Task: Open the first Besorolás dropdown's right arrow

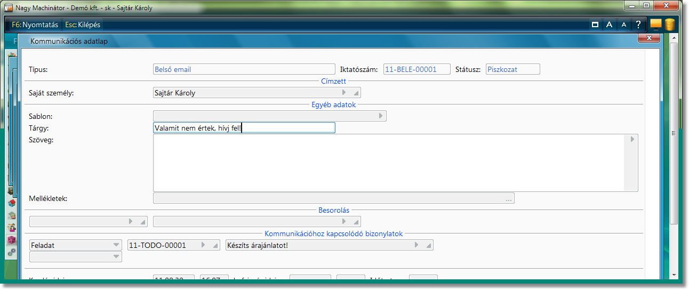Action: [131, 221]
